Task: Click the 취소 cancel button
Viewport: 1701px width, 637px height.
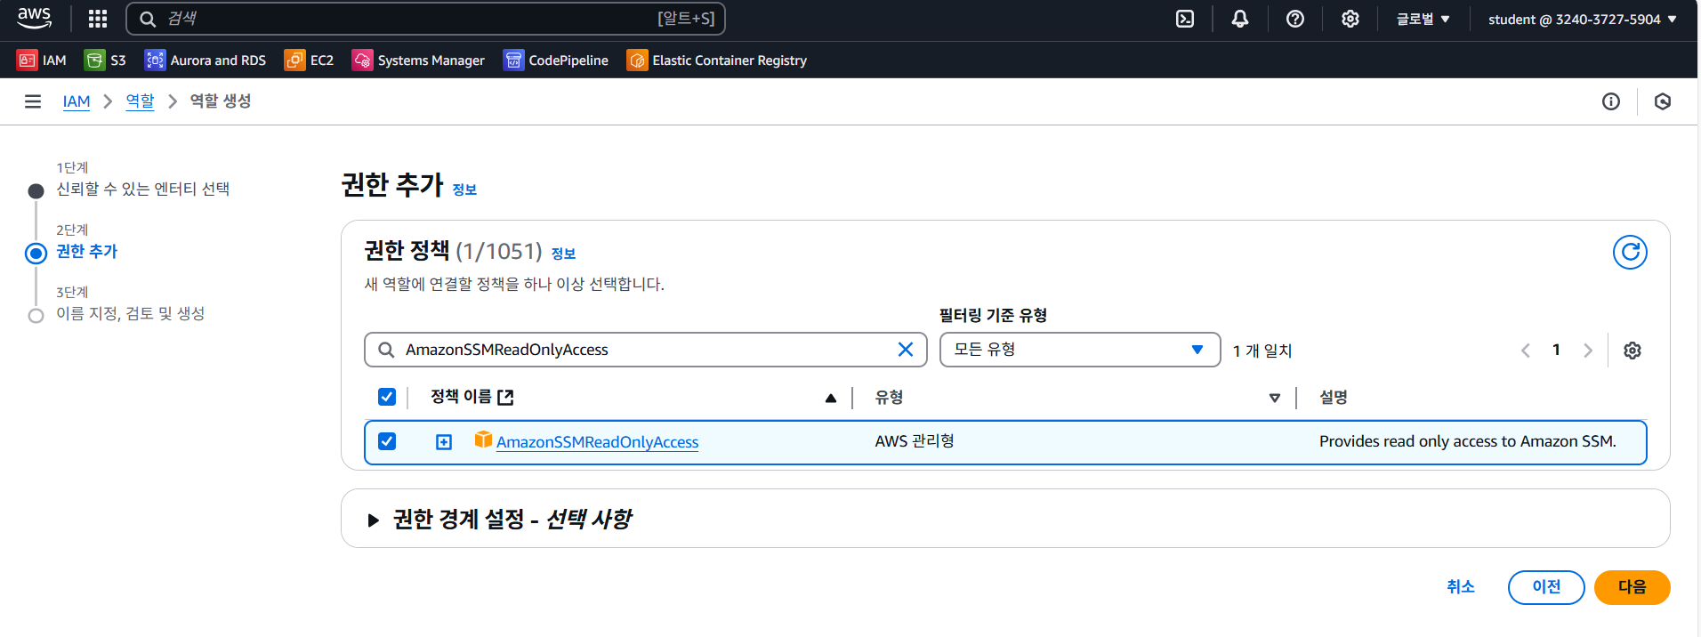Action: (x=1461, y=587)
